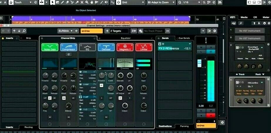Screen dimensions: 271x133
Task: Toggle the FX 2-REVerence send on/off
Action: (160, 44)
